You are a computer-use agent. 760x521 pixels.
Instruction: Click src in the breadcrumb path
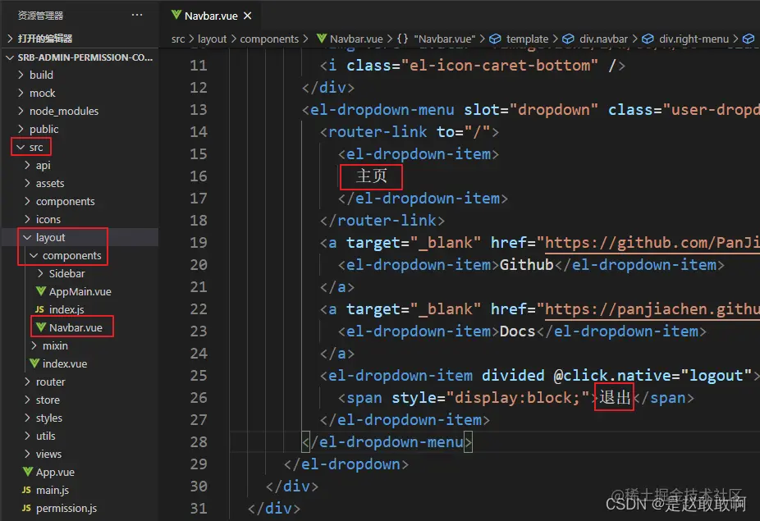pyautogui.click(x=178, y=39)
